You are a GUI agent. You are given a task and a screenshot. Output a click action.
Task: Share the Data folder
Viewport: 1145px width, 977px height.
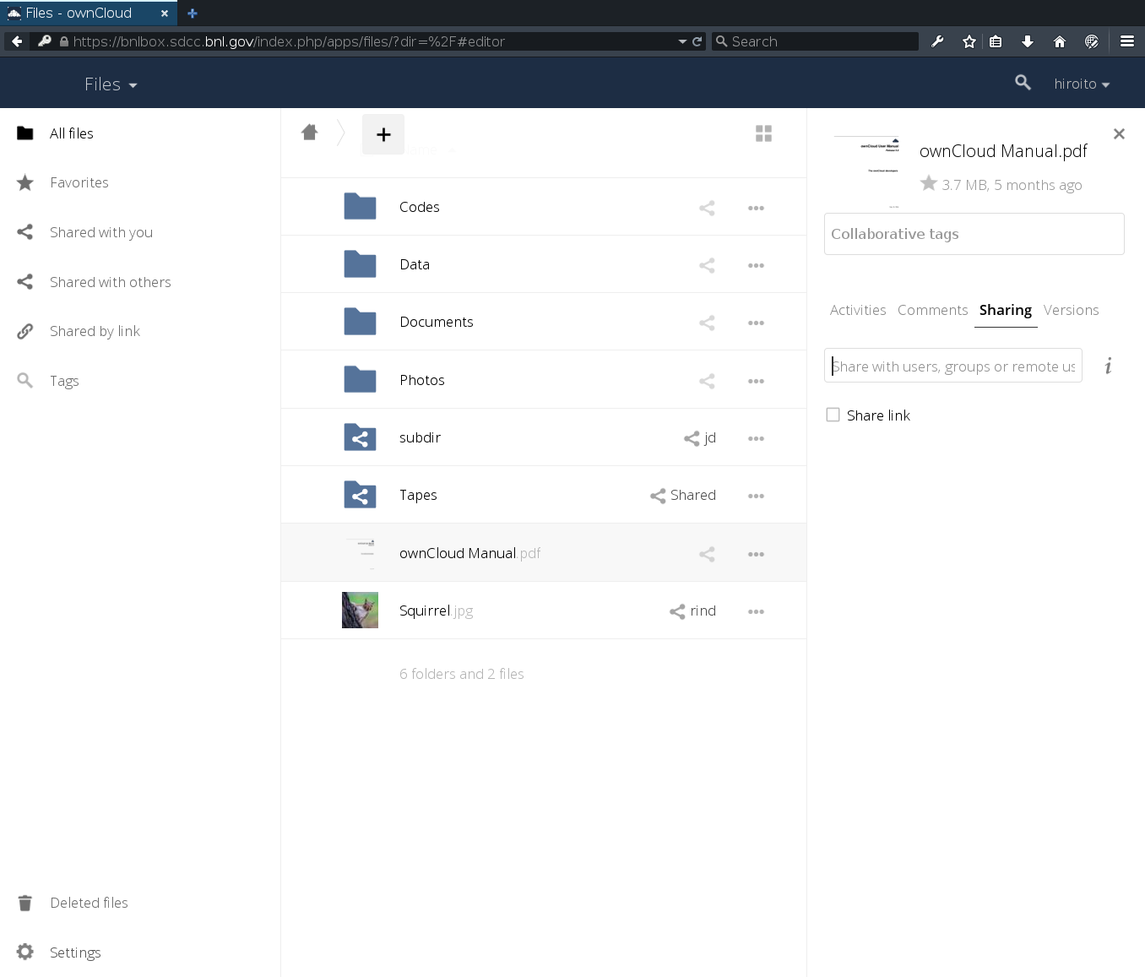[x=707, y=265]
